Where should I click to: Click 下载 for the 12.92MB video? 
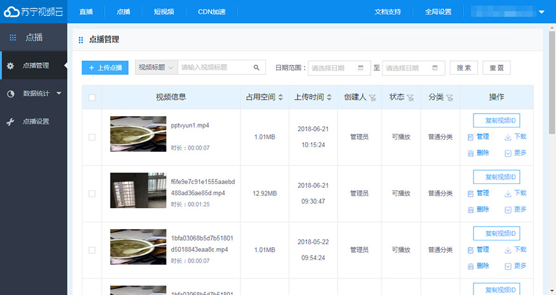click(515, 193)
